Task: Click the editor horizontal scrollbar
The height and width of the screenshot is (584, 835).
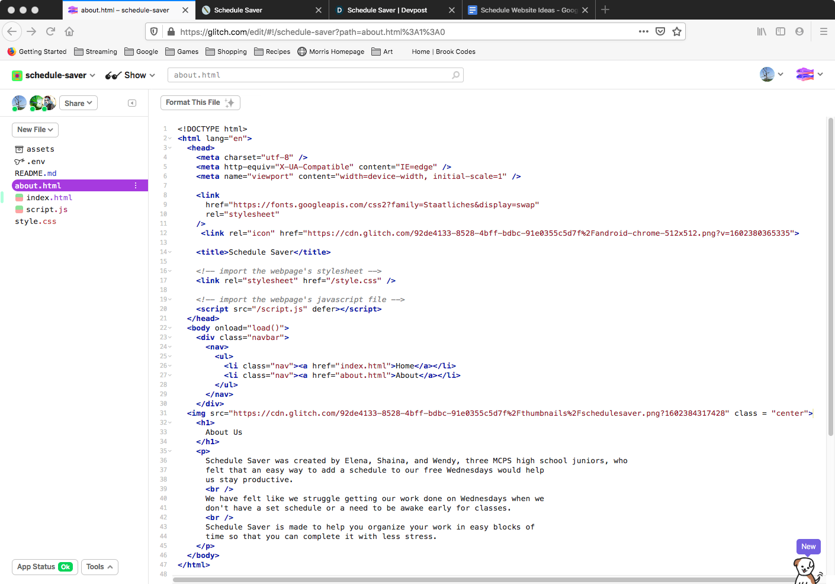Action: pyautogui.click(x=483, y=580)
